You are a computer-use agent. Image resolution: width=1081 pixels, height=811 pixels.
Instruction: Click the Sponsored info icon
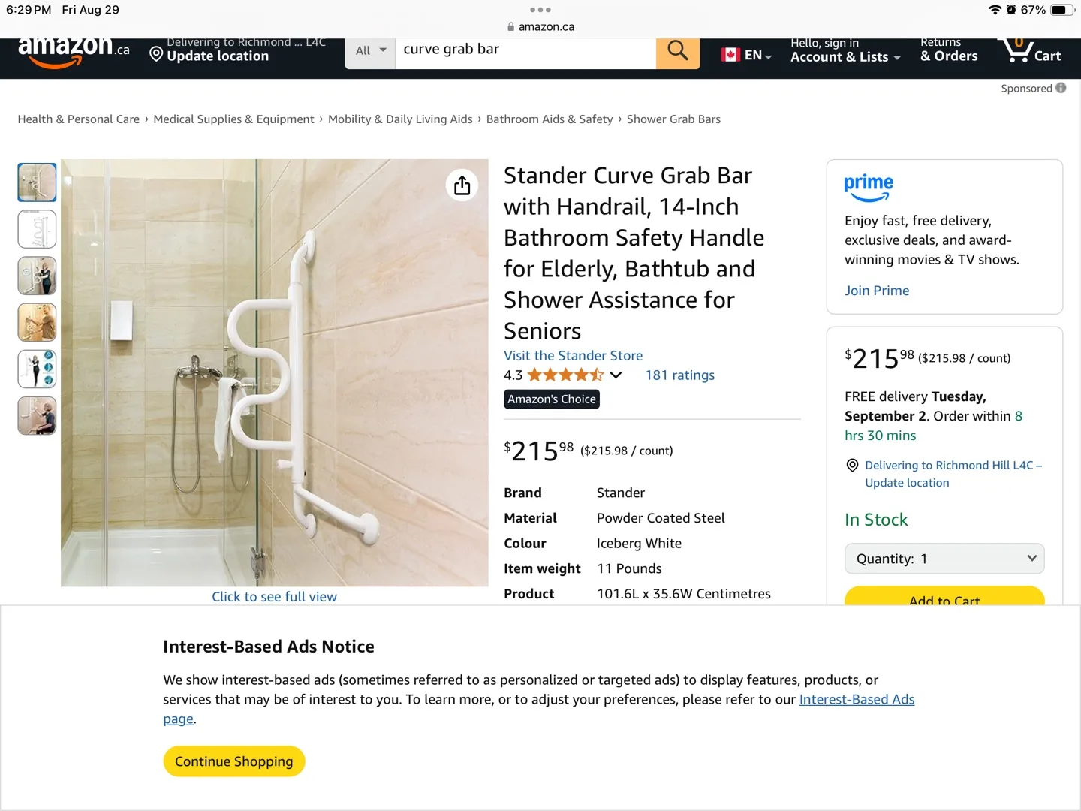[1061, 88]
